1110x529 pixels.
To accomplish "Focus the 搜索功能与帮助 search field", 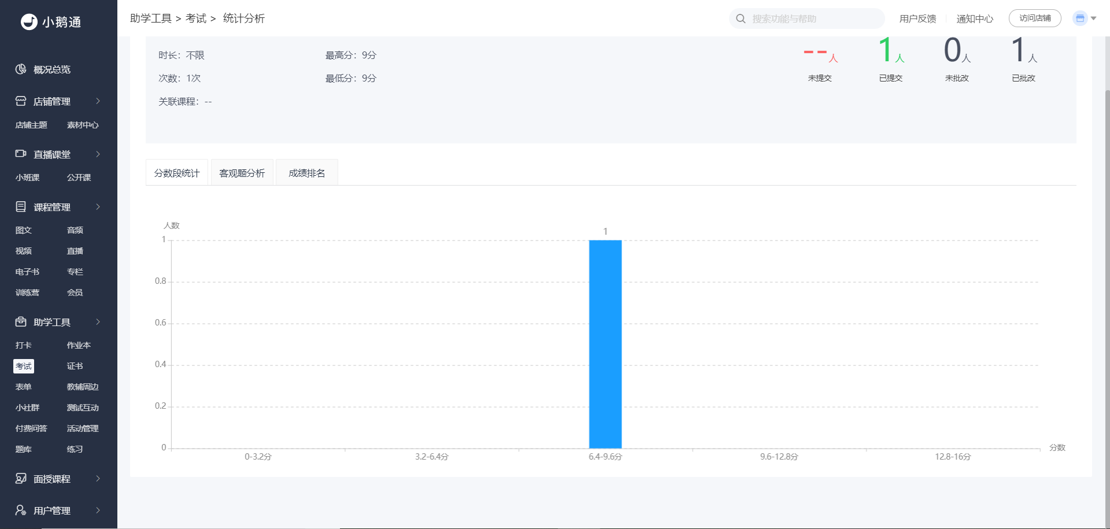I will point(812,19).
